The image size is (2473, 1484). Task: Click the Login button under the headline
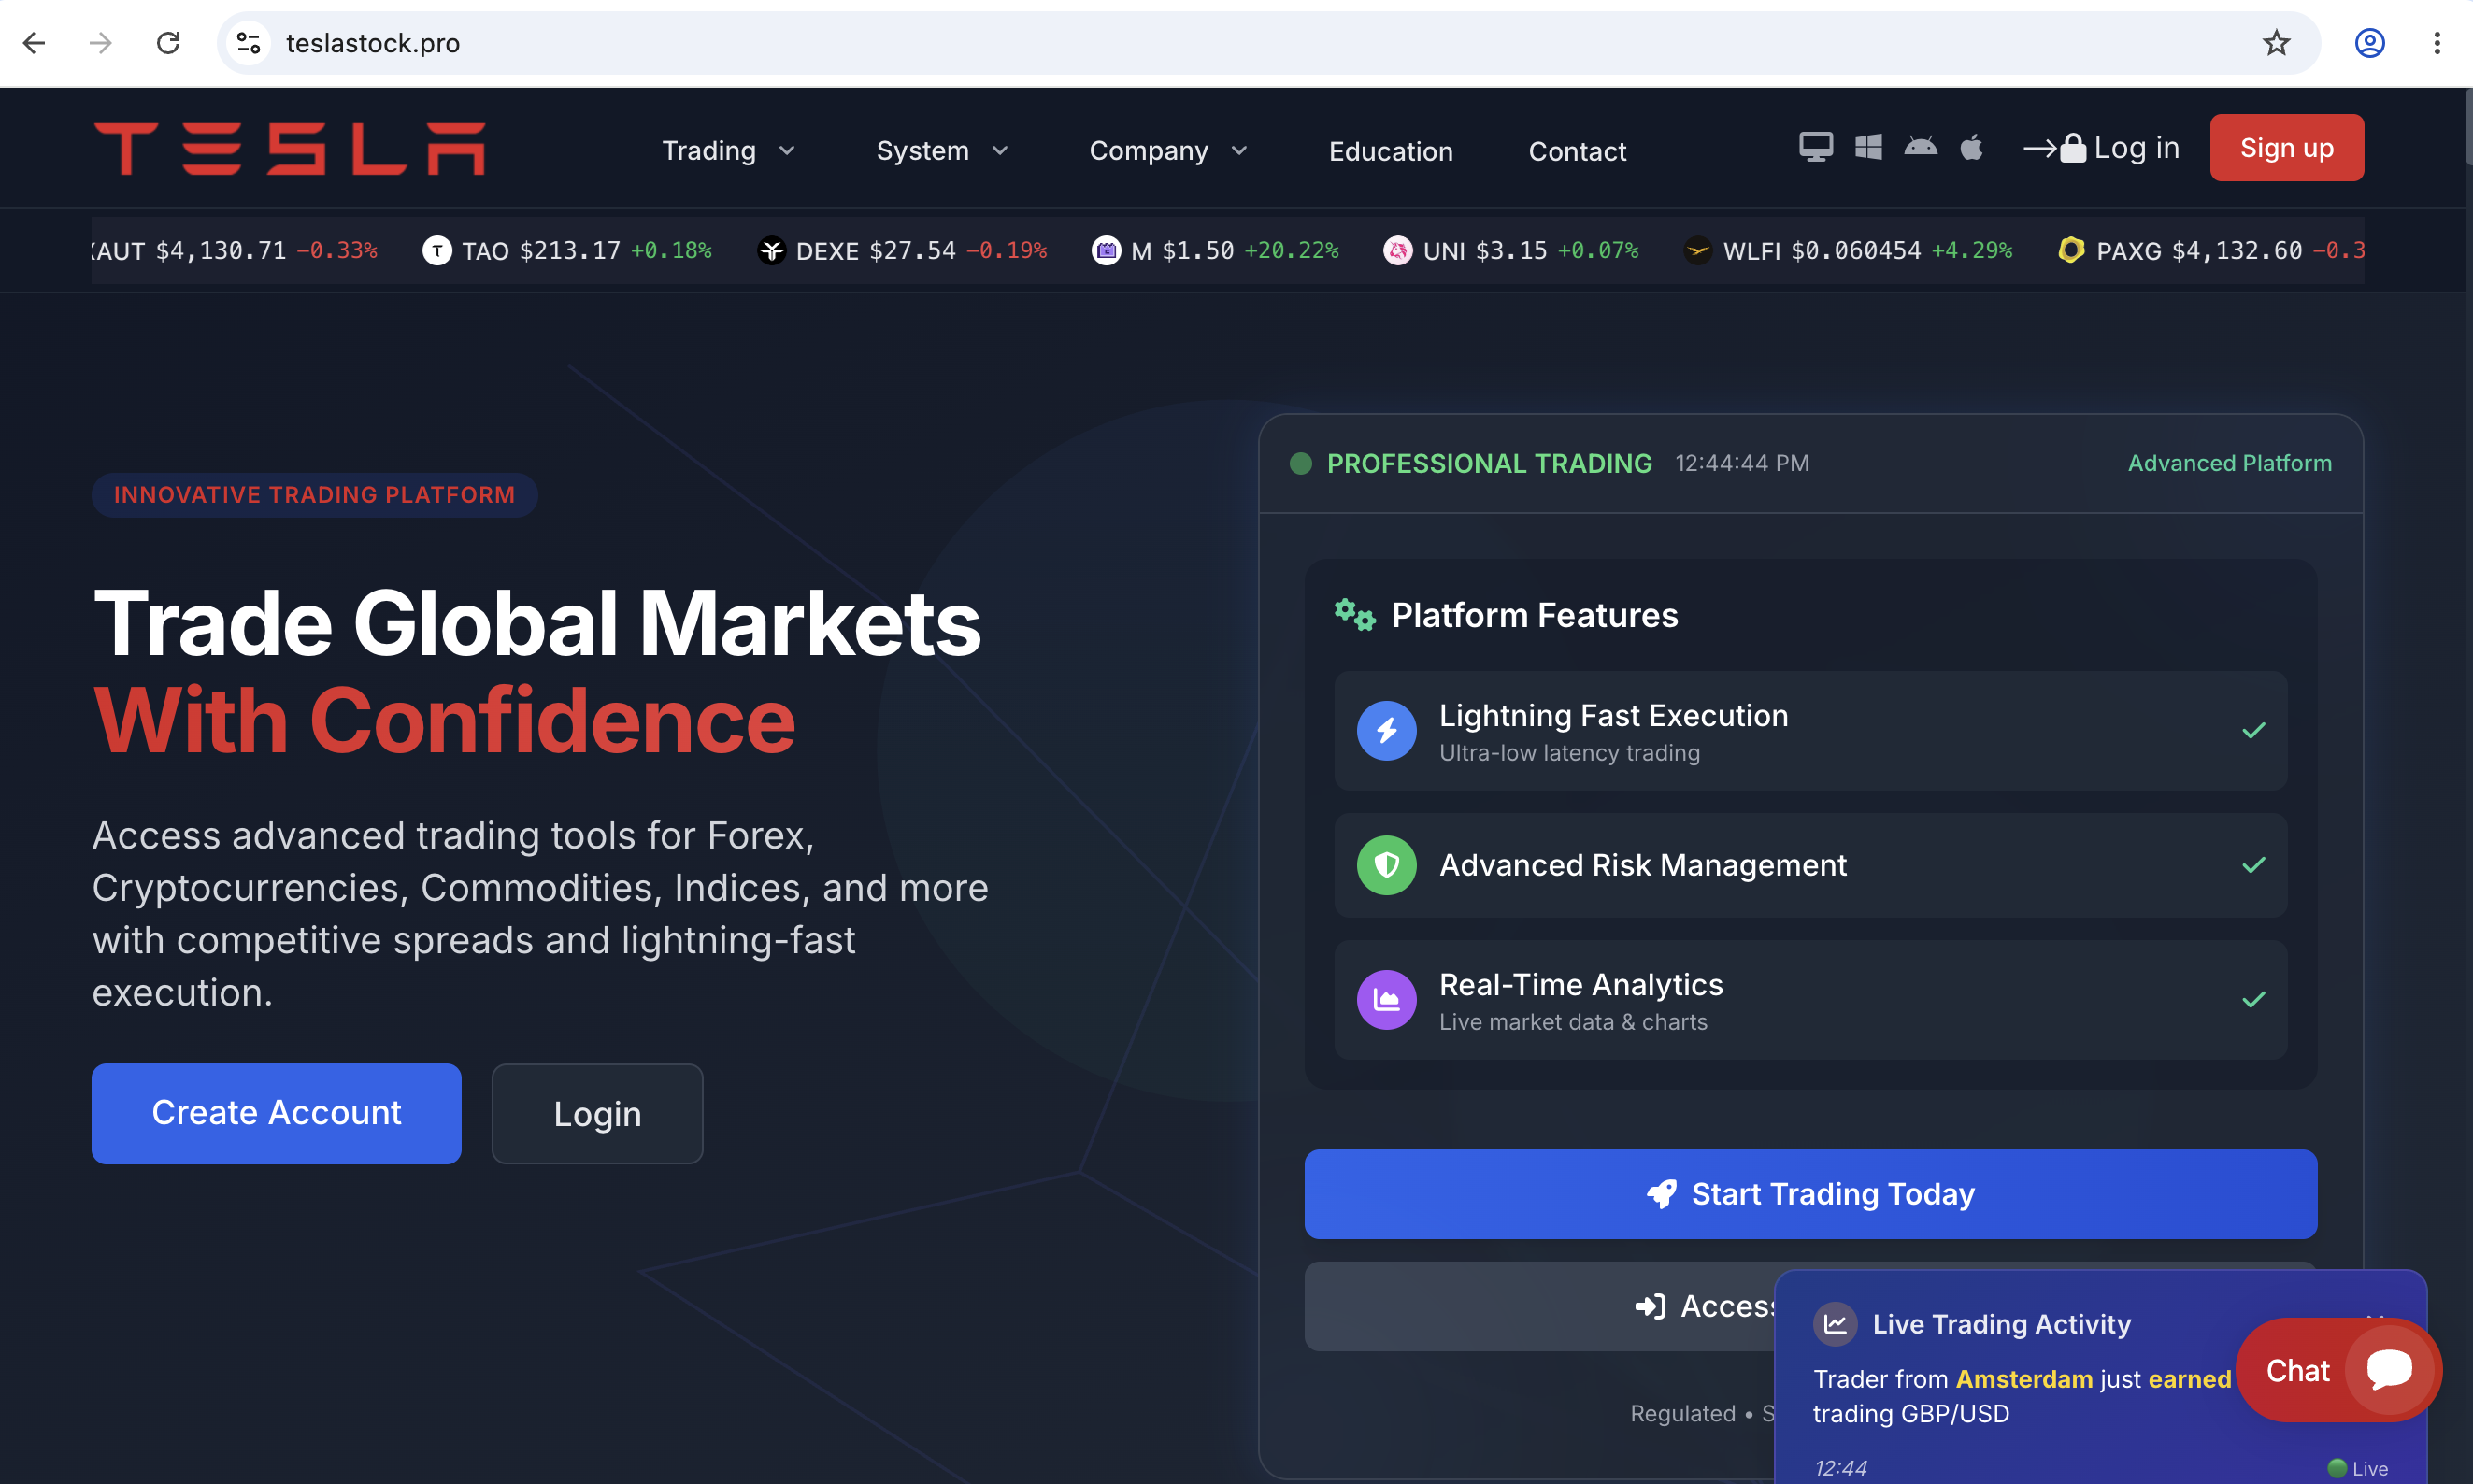click(597, 1113)
